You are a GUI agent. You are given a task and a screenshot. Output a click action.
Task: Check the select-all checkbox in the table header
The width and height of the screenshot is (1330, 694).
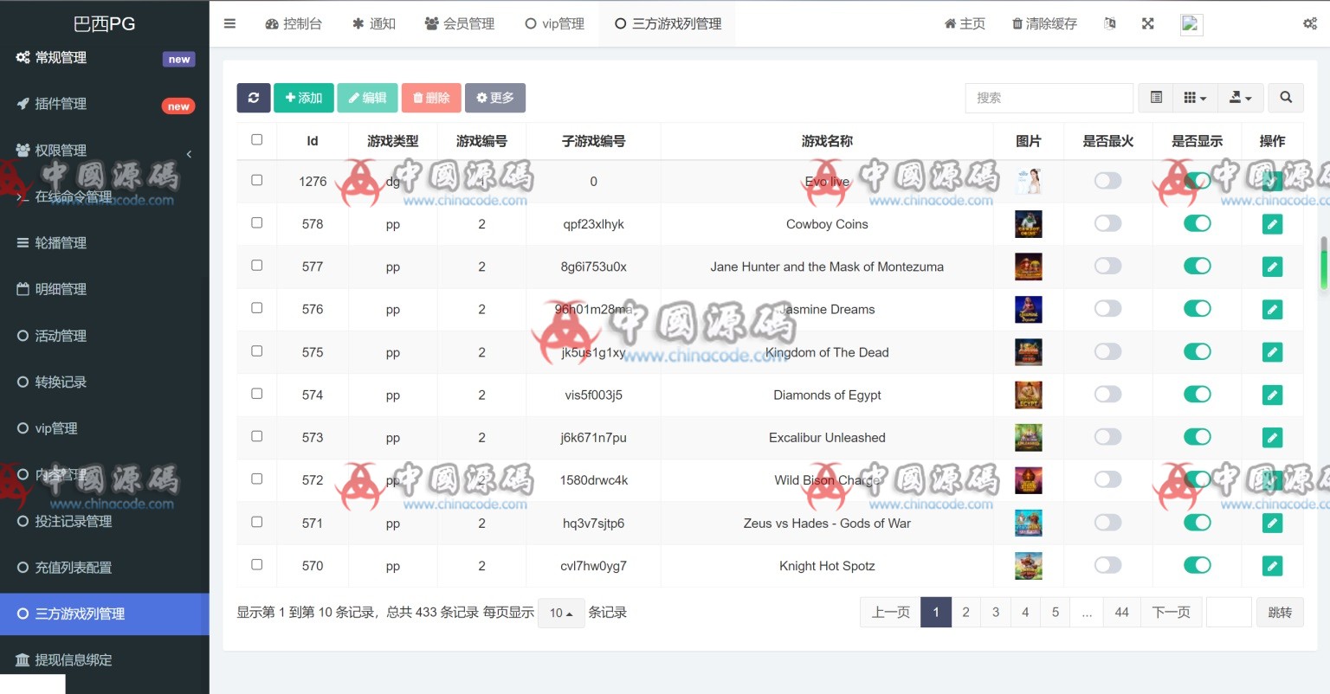[x=256, y=139]
